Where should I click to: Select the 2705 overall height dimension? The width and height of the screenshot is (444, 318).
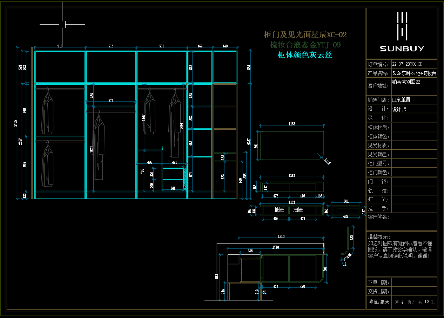pyautogui.click(x=15, y=123)
